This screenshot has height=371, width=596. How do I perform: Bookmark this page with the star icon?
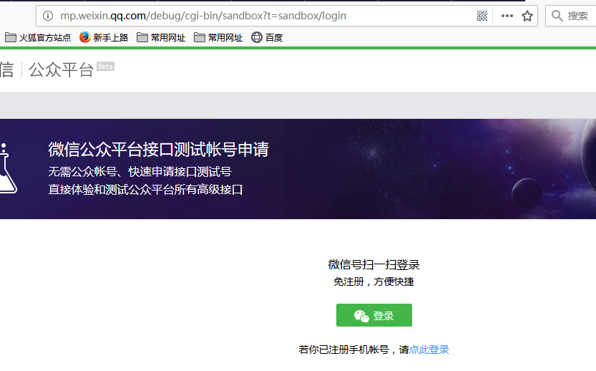click(x=527, y=16)
